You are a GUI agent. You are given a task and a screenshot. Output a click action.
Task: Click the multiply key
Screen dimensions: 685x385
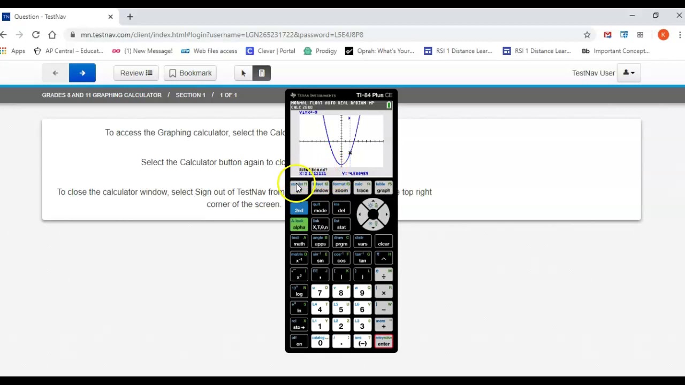(x=384, y=291)
